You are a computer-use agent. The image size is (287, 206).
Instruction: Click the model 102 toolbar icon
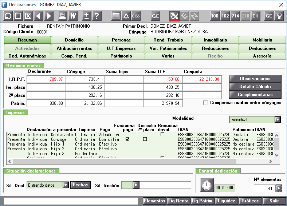[x=225, y=16]
